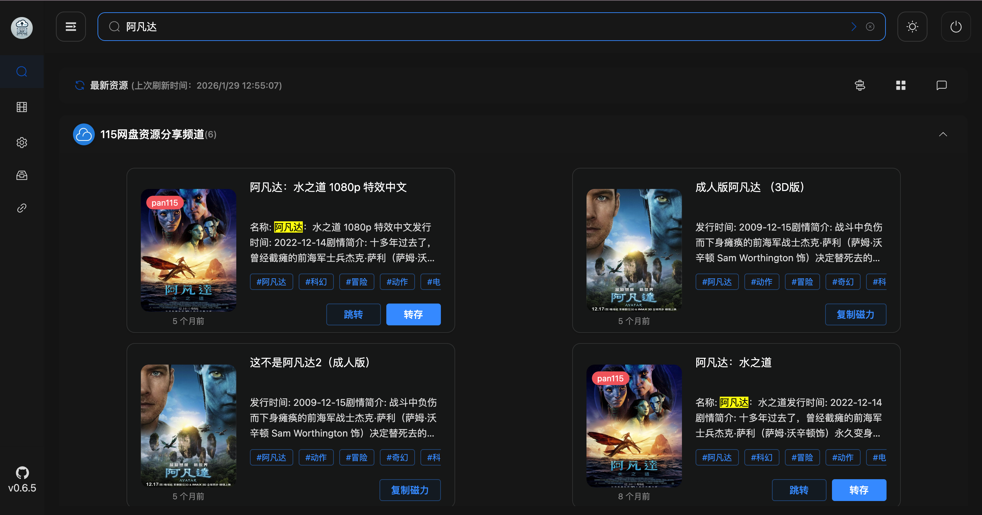Click the search input containing 阿凡达
This screenshot has height=515, width=982.
point(458,27)
